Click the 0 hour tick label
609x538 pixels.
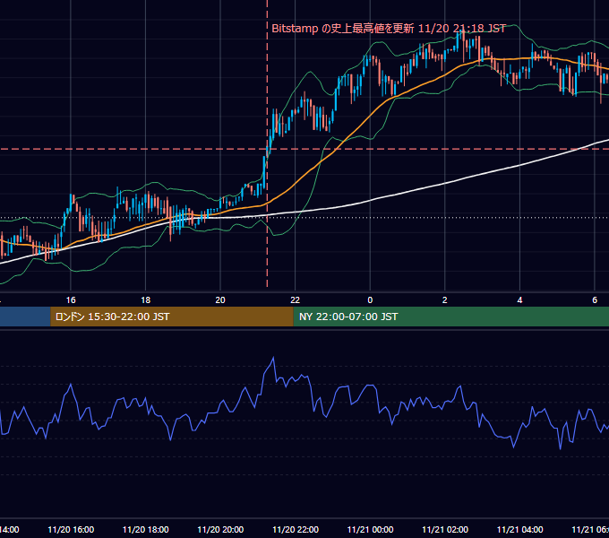(x=370, y=299)
